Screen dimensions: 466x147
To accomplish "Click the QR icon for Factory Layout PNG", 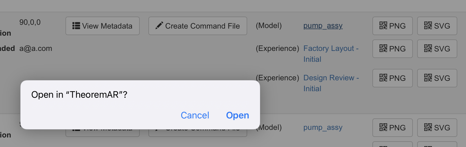I will 383,48.
